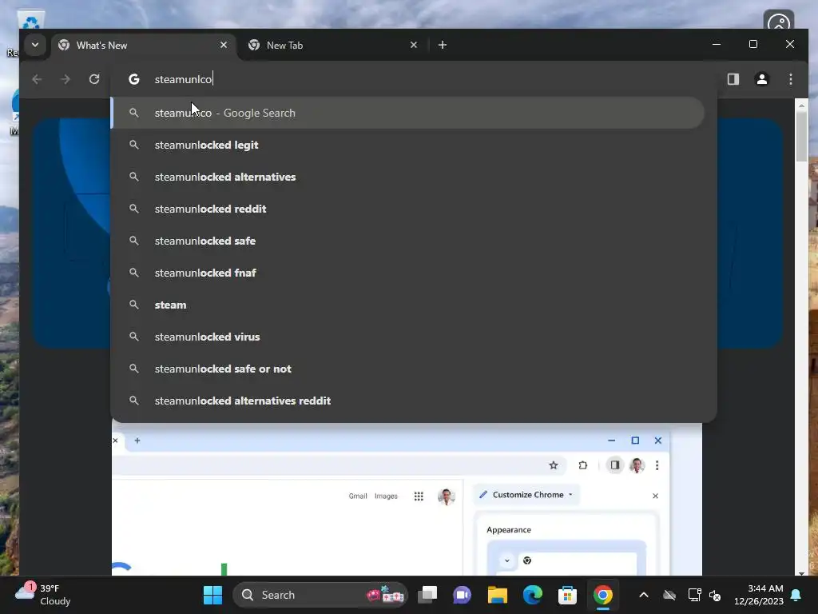Image resolution: width=818 pixels, height=614 pixels.
Task: Click the taskbar Search box
Action: coord(320,595)
